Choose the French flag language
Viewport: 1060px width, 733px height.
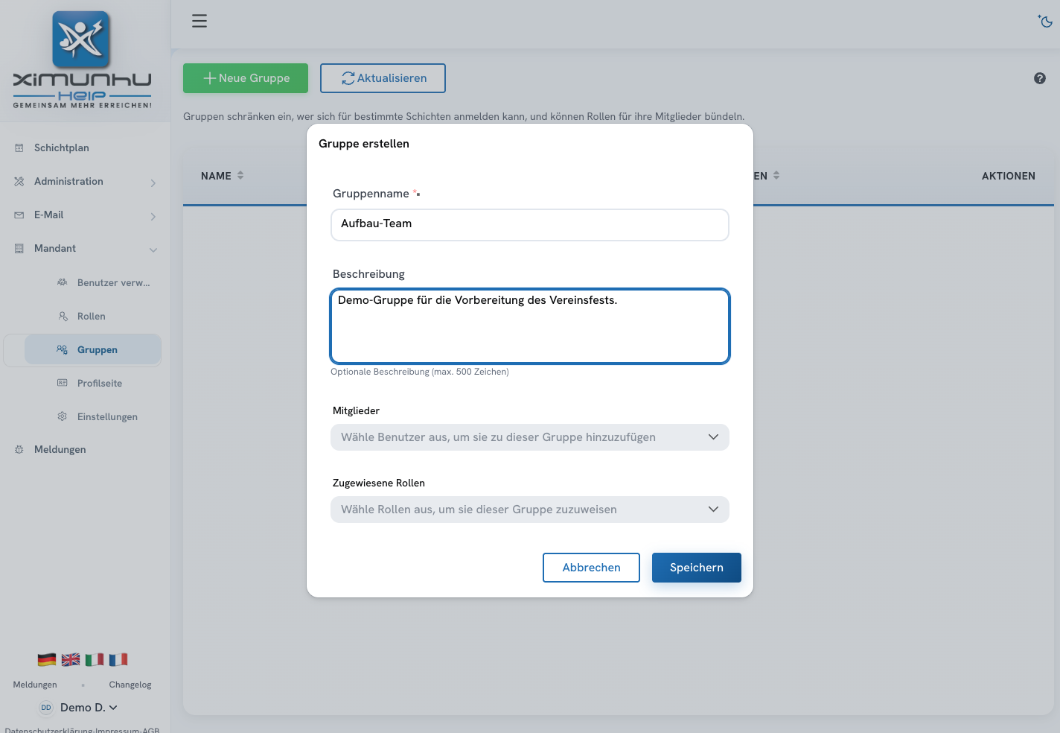click(118, 659)
